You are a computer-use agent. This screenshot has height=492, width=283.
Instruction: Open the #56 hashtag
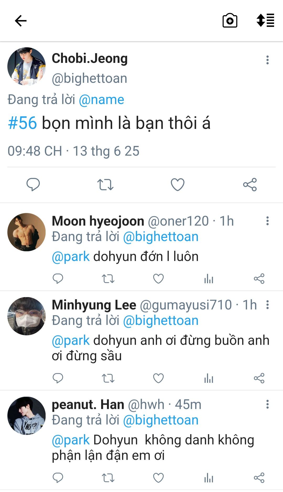tap(23, 123)
